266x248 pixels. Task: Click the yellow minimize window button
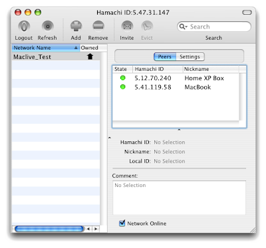coord(28,12)
